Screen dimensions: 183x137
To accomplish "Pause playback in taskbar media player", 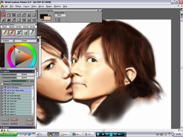I will [111, 134].
